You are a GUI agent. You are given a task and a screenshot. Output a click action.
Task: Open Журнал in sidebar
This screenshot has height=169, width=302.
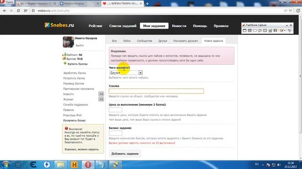pos(68,99)
